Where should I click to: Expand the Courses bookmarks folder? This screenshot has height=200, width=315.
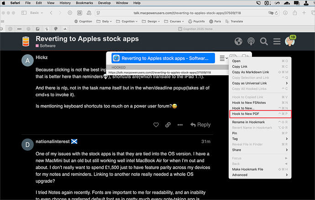[174, 21]
